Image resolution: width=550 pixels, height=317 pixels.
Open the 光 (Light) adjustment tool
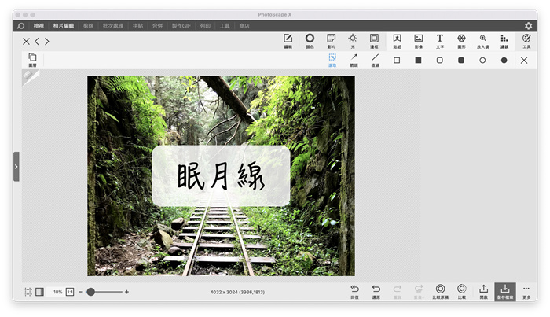click(353, 40)
